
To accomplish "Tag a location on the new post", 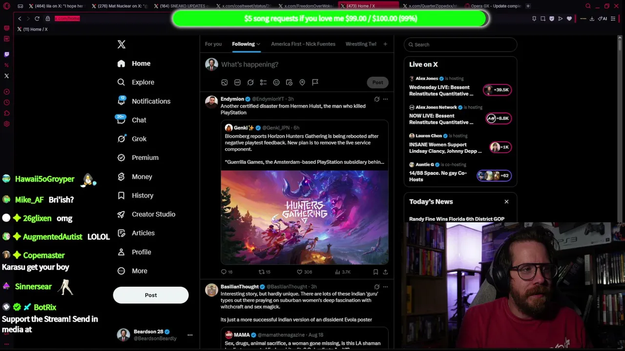I will point(302,82).
